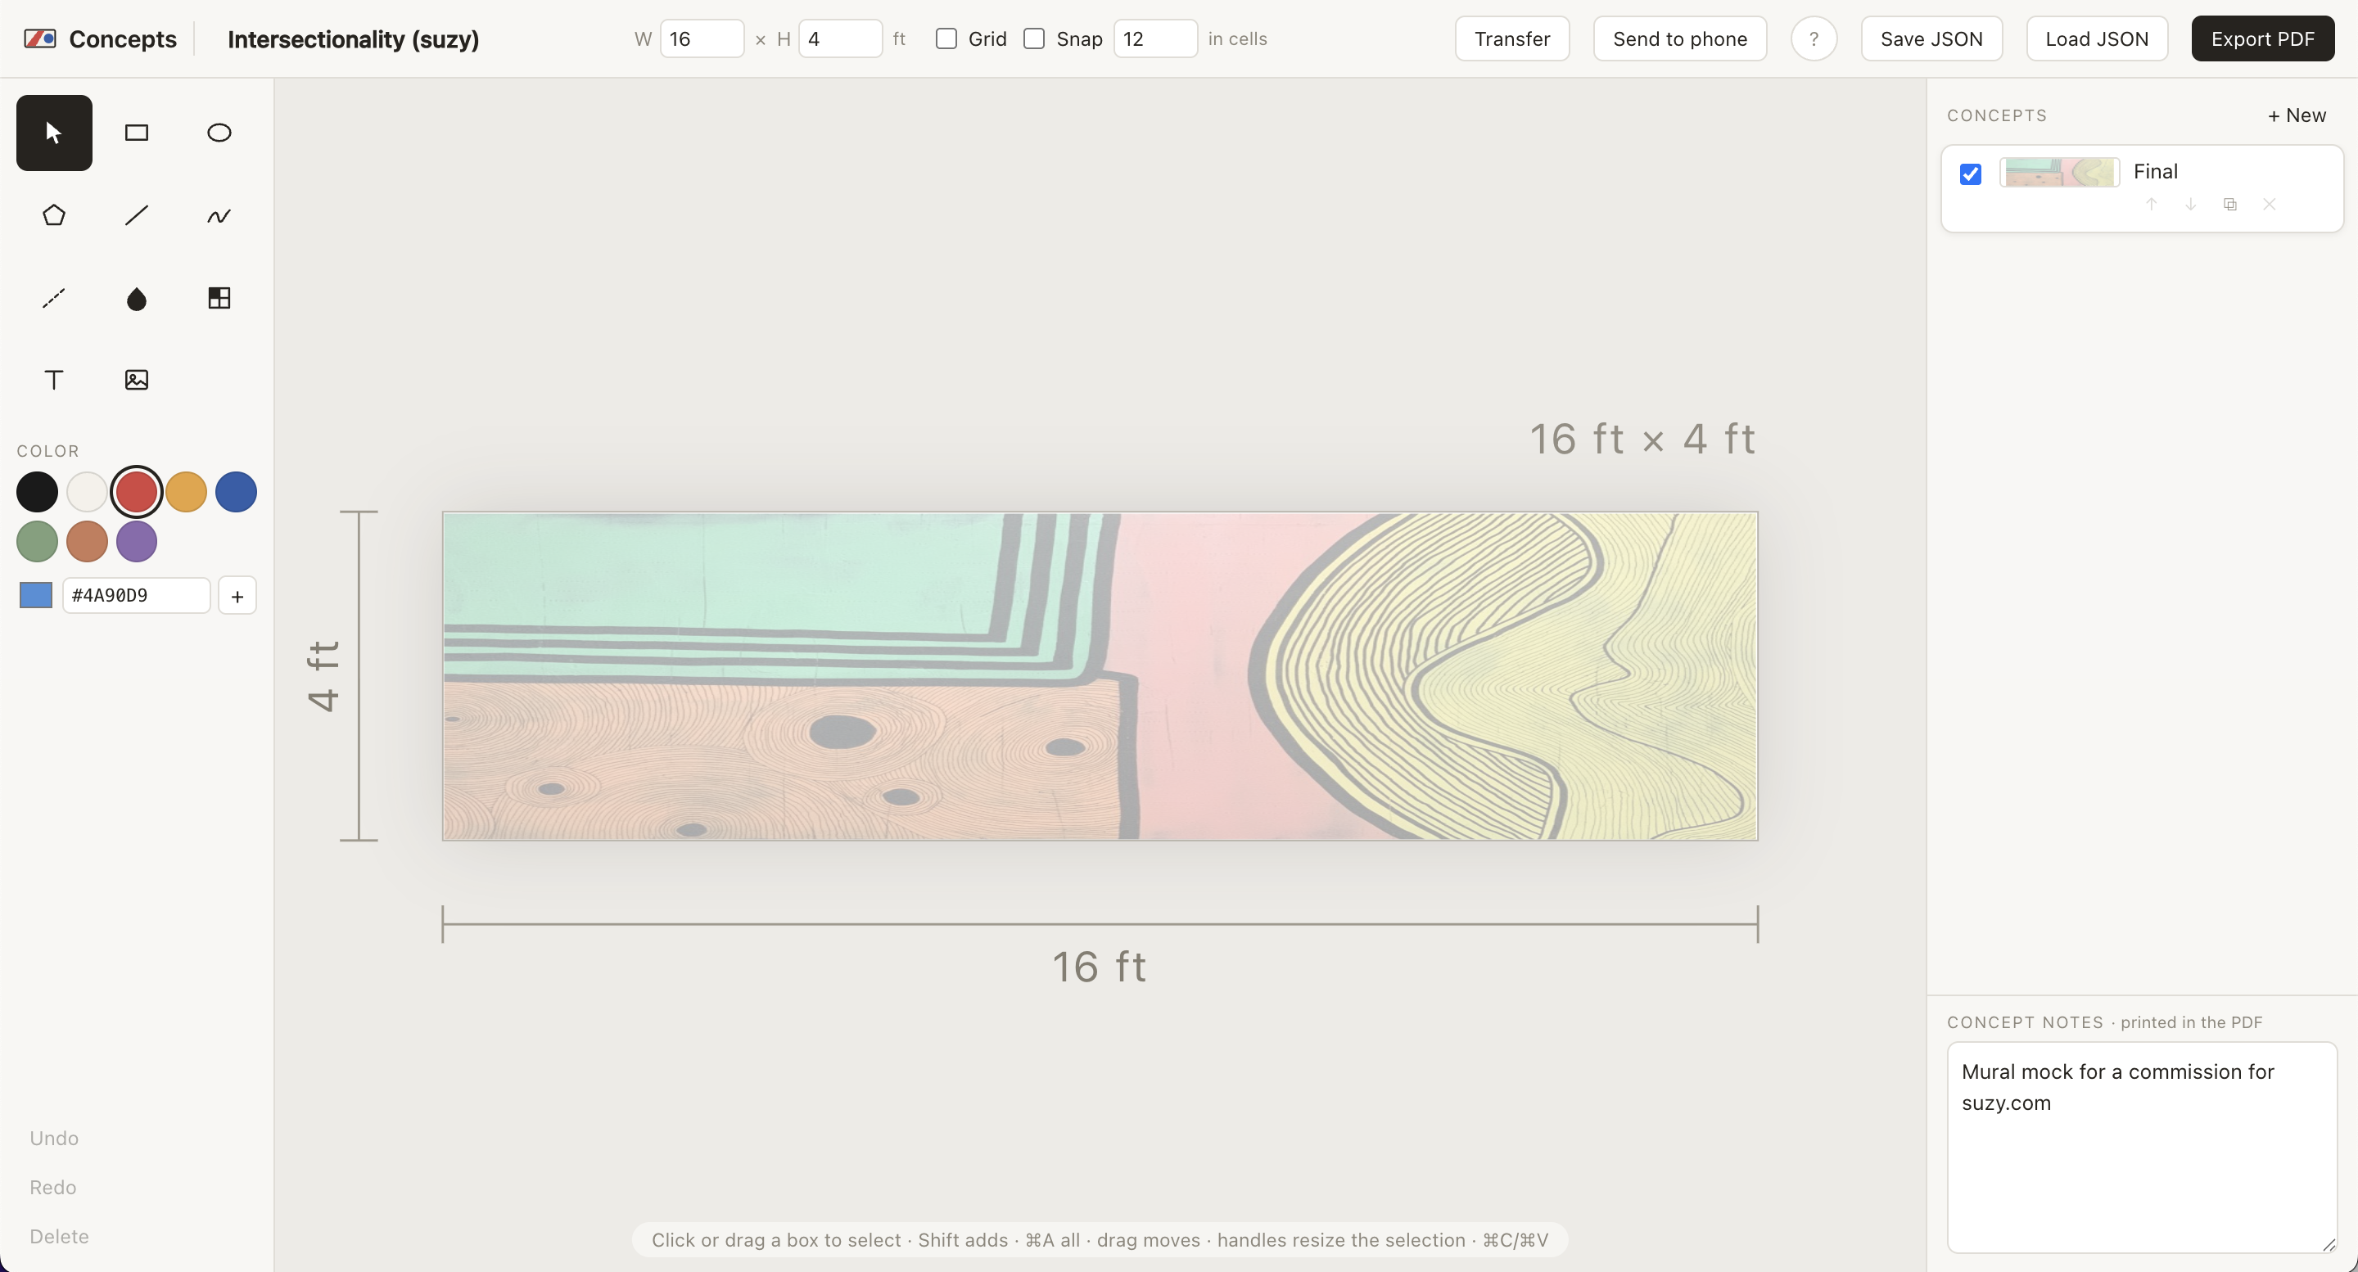Select the freehand curve tool
Image resolution: width=2358 pixels, height=1272 pixels.
click(219, 215)
